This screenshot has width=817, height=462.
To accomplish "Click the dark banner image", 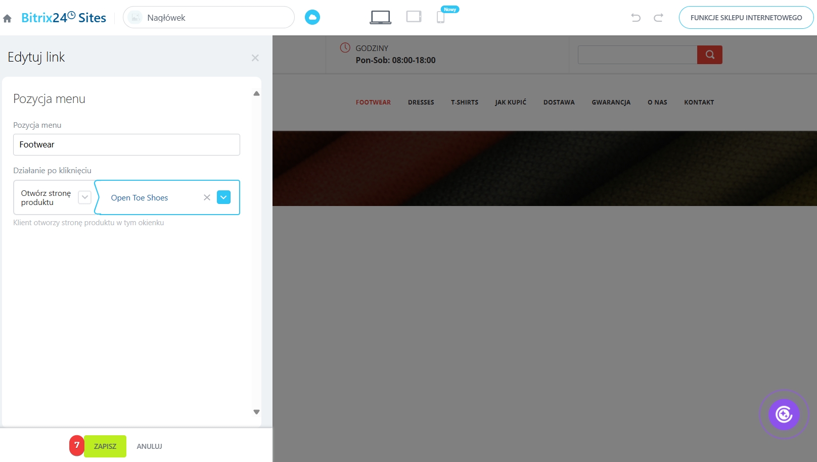I will point(544,168).
